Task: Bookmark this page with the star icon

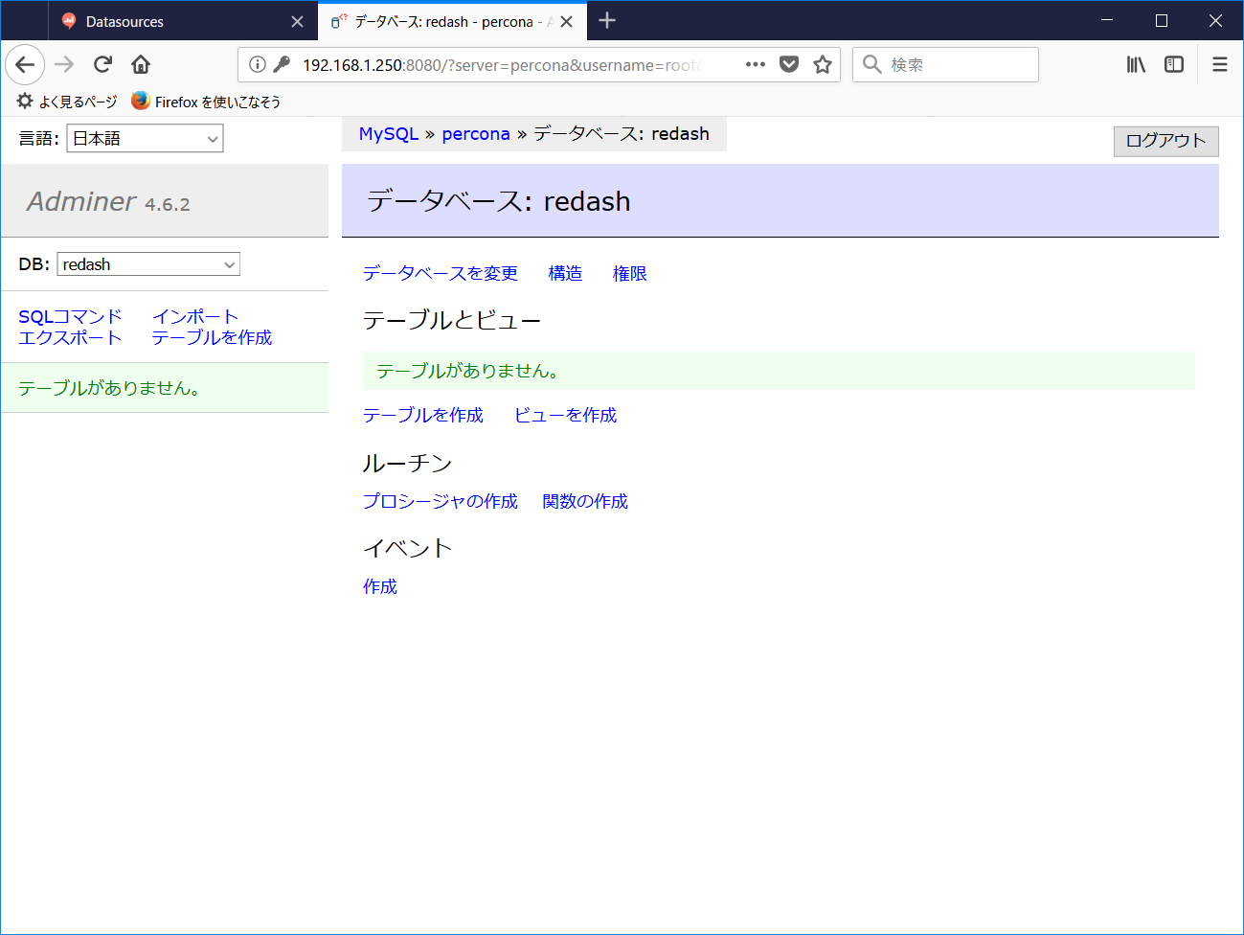Action: click(x=822, y=64)
